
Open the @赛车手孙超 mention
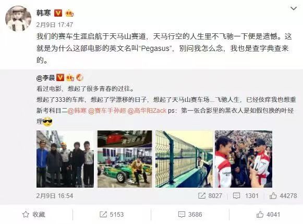pyautogui.click(x=107, y=111)
